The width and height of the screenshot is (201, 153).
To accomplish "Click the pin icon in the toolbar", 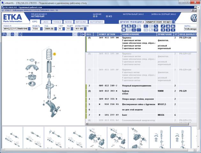I will (x=163, y=26).
